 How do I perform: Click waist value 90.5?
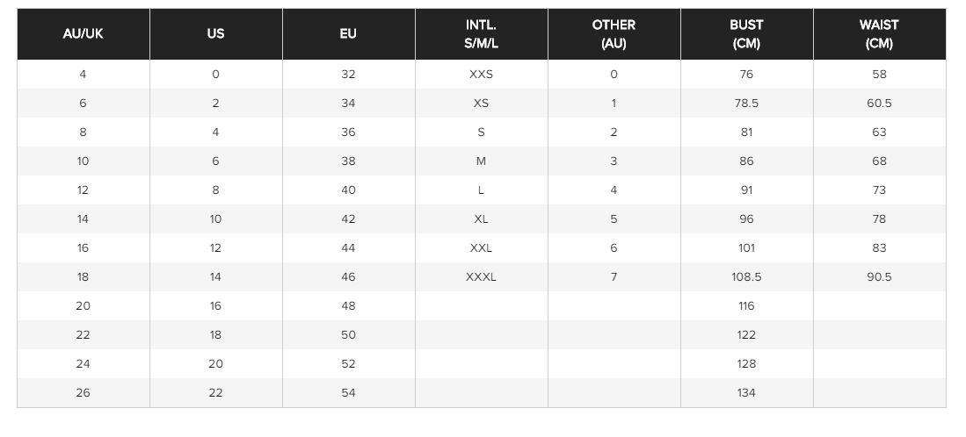pos(880,277)
